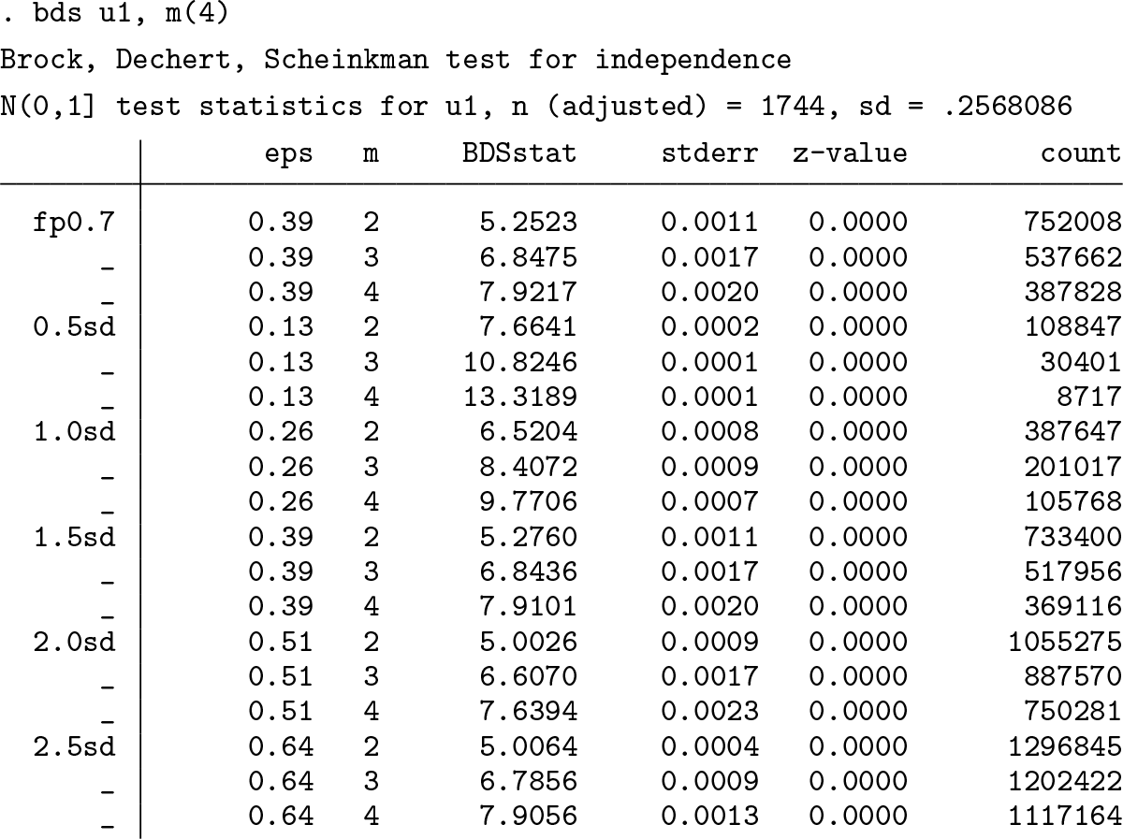Screen dimensions: 1123x839
Task: Select the BDSstat value 13.3189
Action: point(519,398)
